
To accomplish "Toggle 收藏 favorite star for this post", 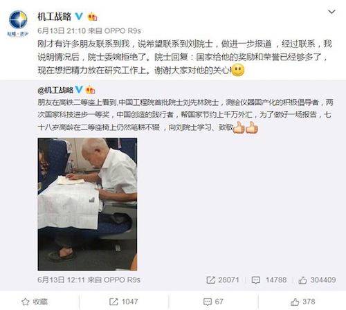I will 35,302.
